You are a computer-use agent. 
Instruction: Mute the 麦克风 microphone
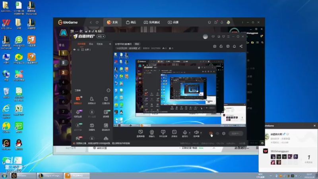pyautogui.click(x=185, y=134)
